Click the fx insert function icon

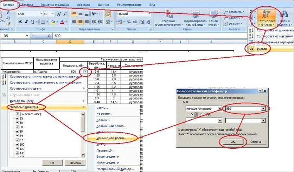pos(49,36)
